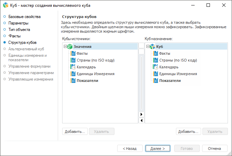Viewport: 232px width, 156px height.
Task: Click the Значения source cube icon
Action: tap(70, 47)
